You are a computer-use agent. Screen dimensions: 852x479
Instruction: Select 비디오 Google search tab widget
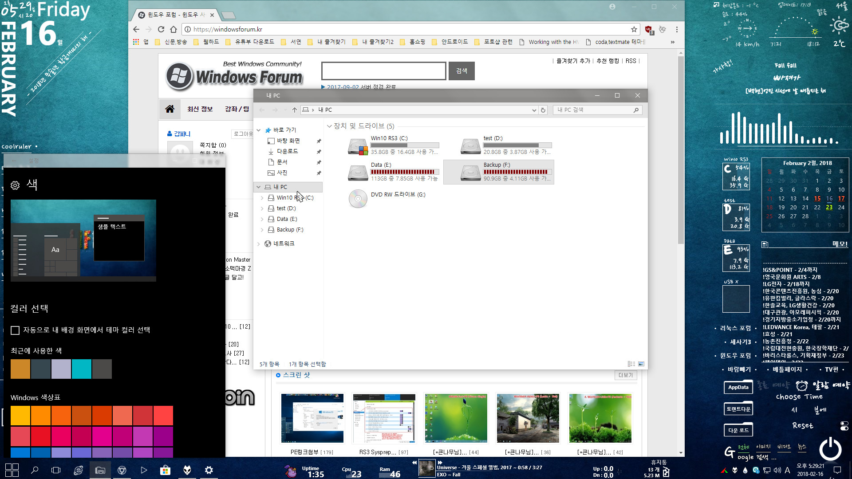[x=784, y=447]
